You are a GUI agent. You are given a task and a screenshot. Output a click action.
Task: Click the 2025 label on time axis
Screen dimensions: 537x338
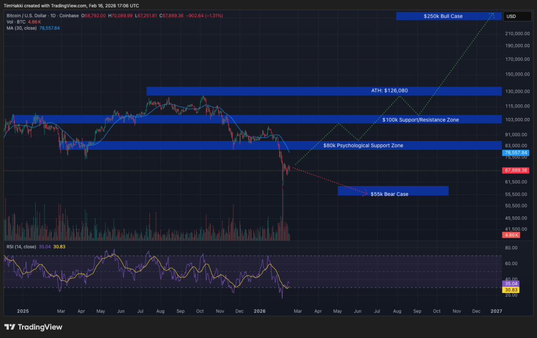(x=23, y=311)
